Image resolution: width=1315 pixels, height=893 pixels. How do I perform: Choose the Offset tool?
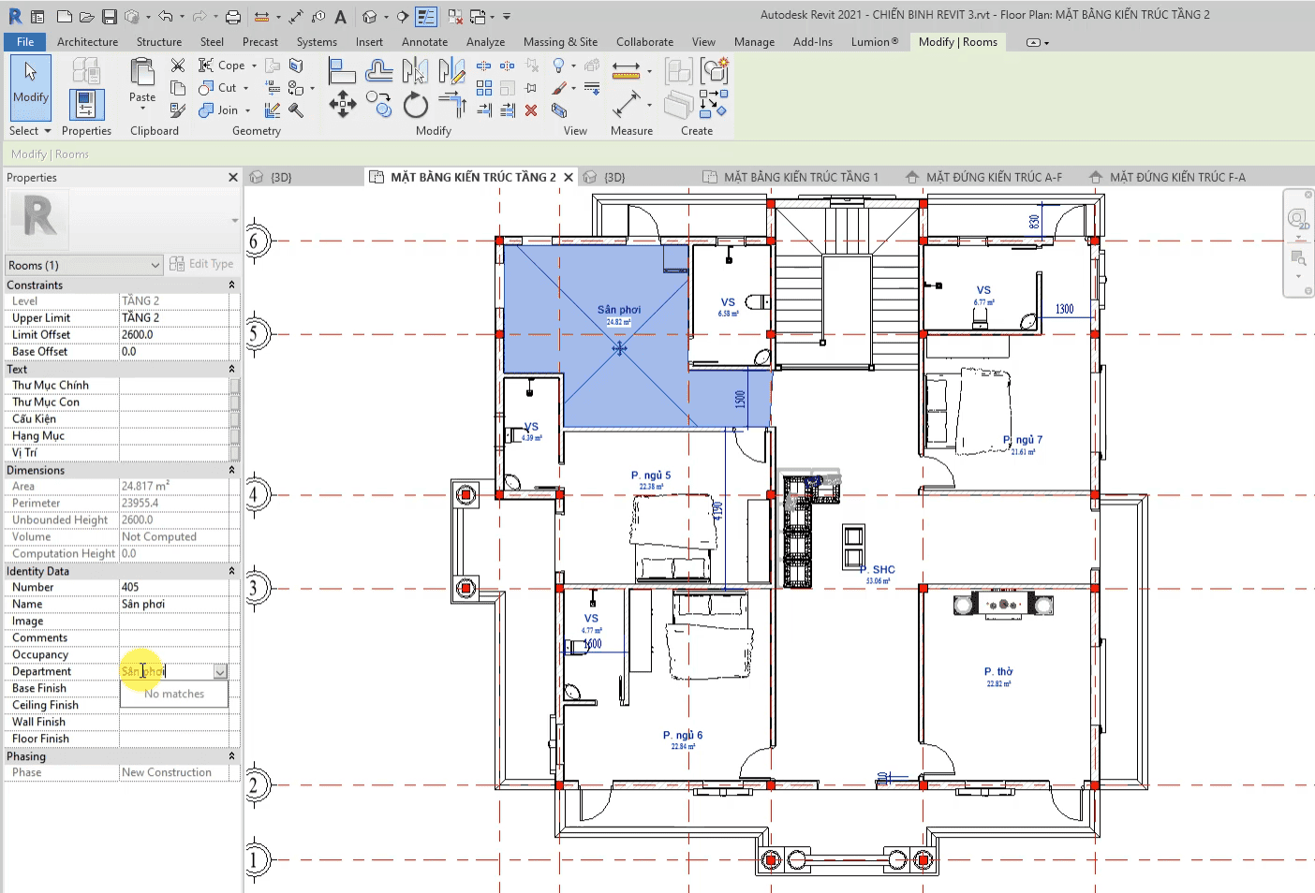coord(378,71)
